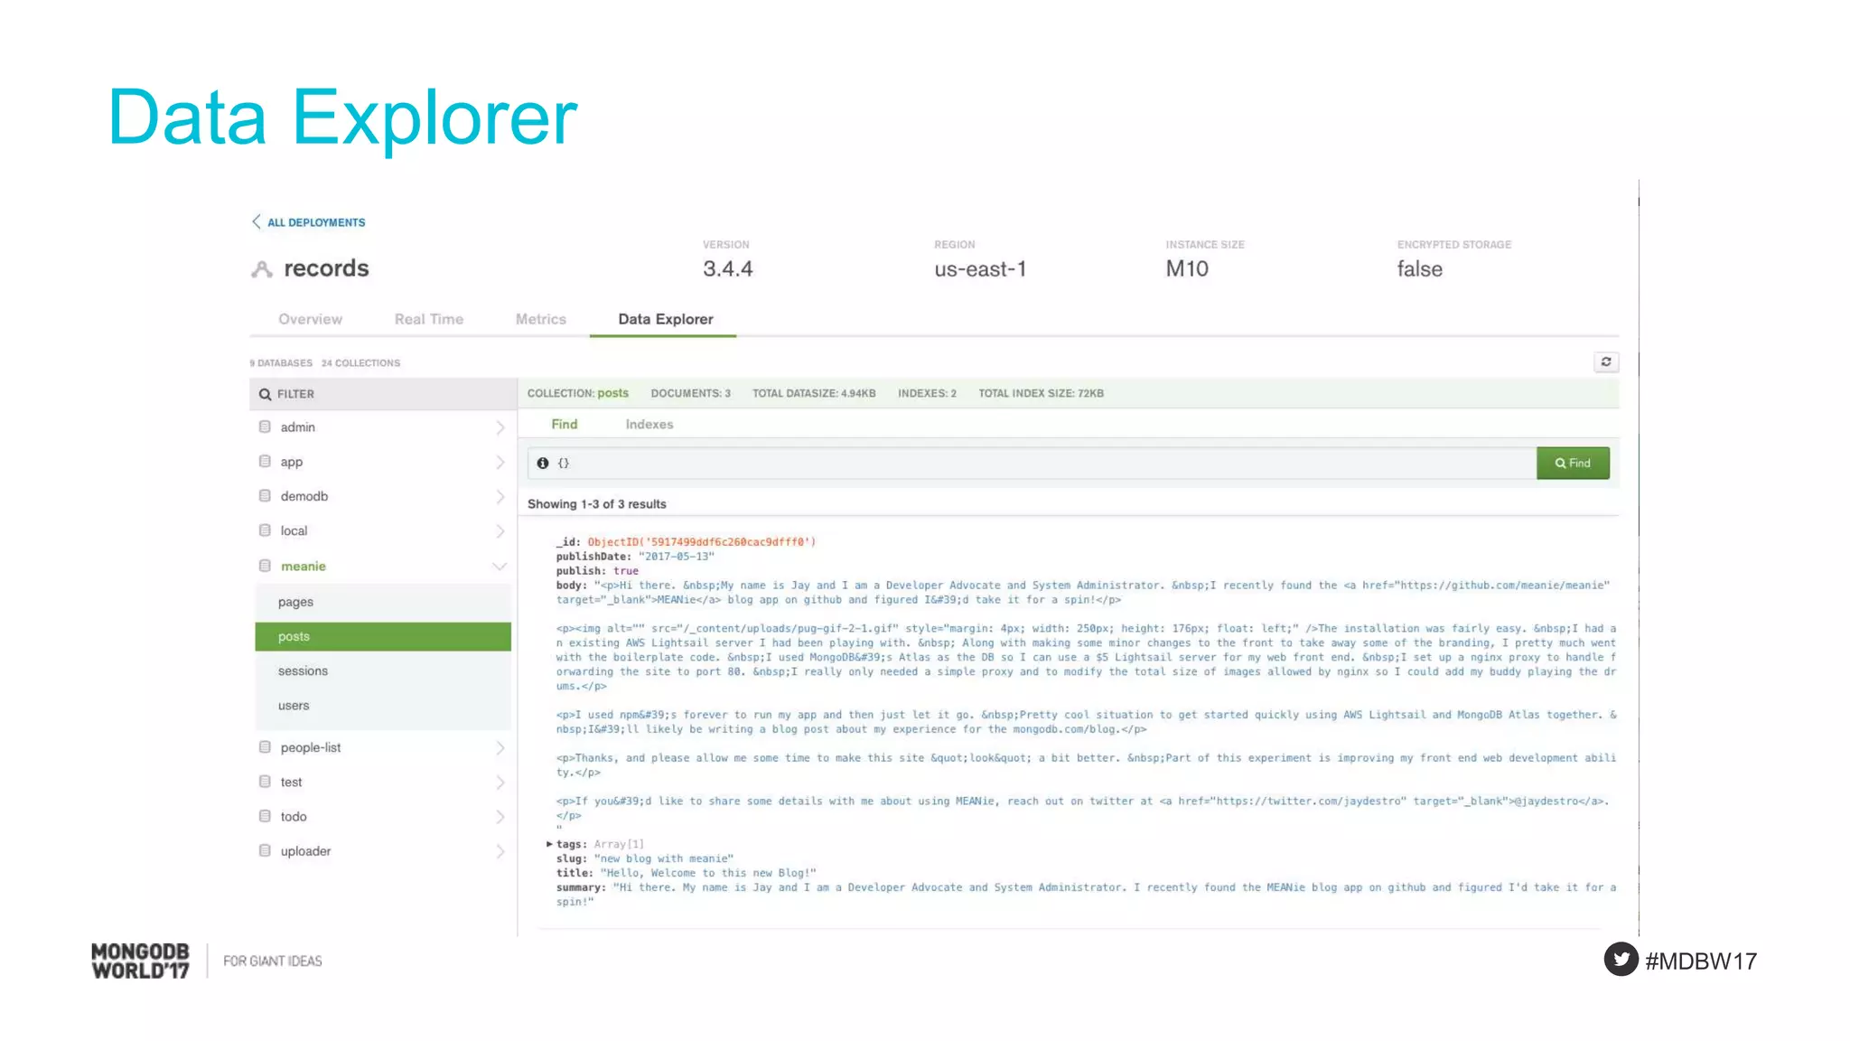Click into the query filter box
This screenshot has width=1850, height=1041.
point(1032,463)
